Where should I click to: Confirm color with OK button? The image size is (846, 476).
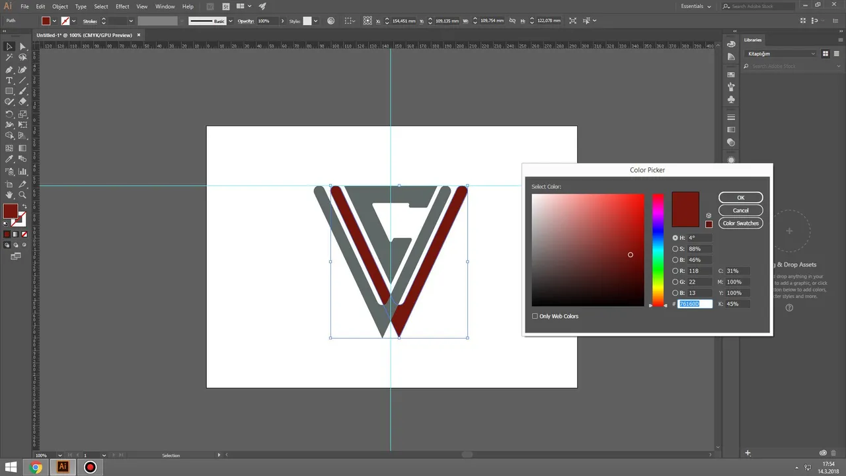tap(740, 198)
